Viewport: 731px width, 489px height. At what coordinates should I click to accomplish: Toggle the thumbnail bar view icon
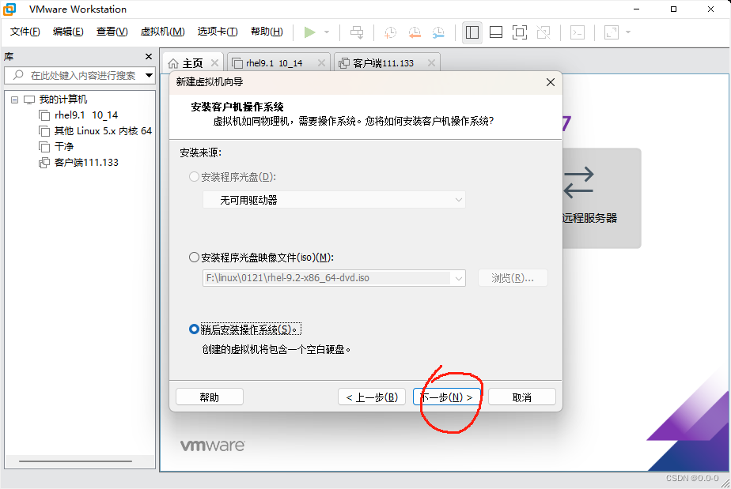coord(496,32)
